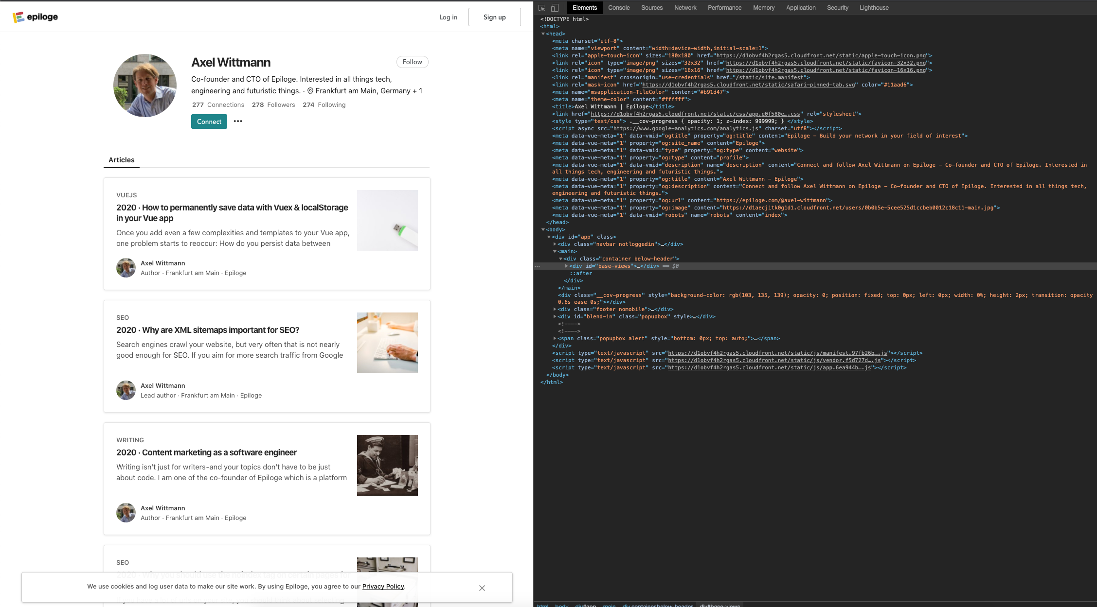Switch to the Elements tab in DevTools

(x=584, y=8)
